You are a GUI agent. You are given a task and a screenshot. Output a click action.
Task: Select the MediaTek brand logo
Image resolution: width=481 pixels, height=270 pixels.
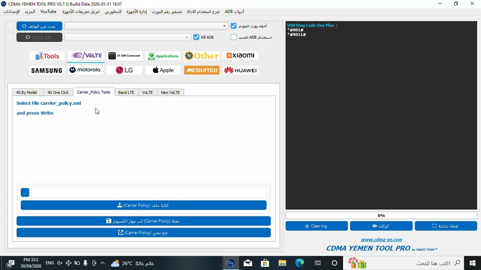coord(202,70)
